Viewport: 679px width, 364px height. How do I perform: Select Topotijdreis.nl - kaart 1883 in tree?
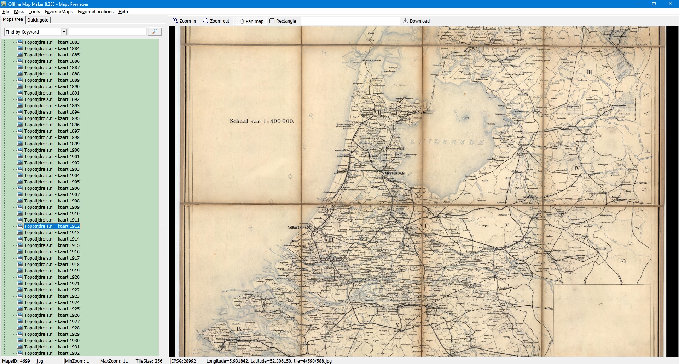pyautogui.click(x=52, y=42)
